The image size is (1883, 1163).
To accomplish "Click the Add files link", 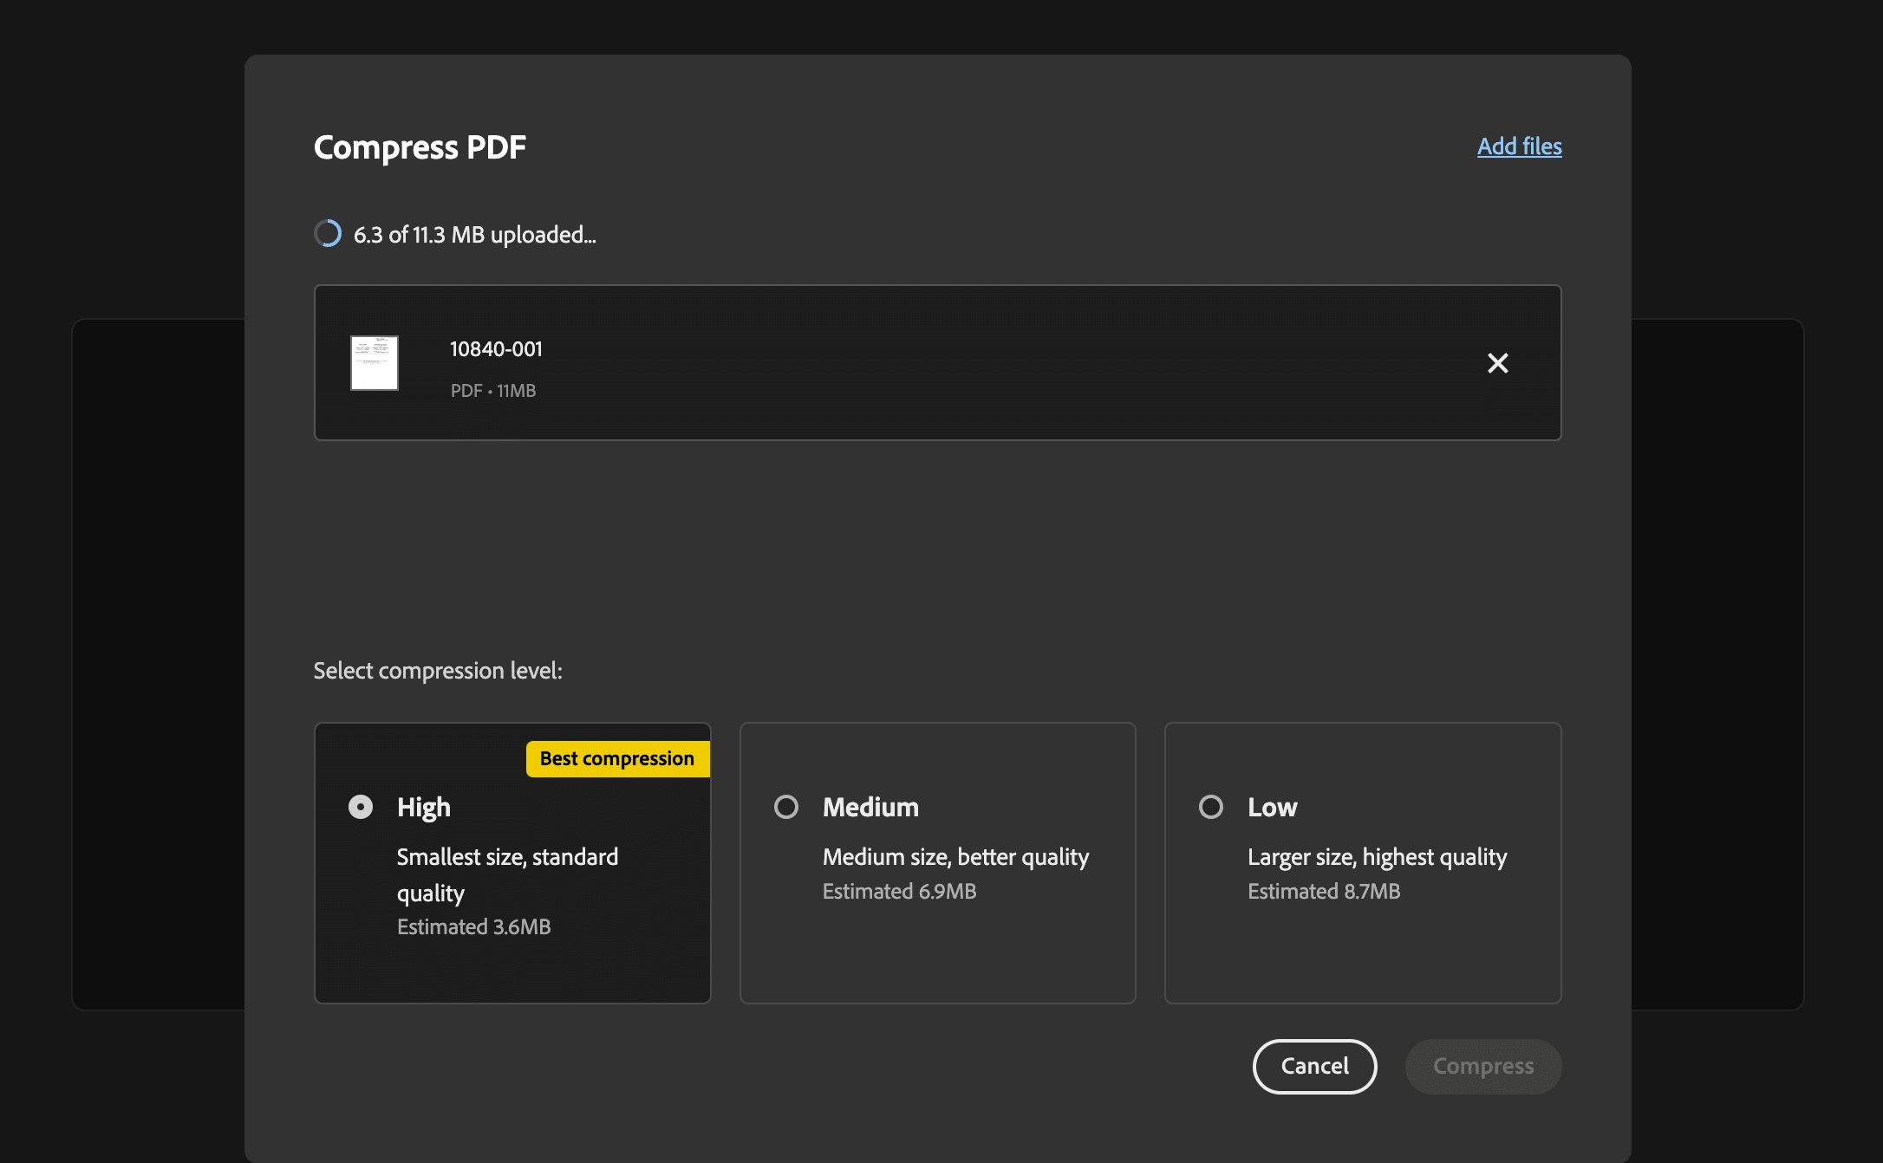I will [1519, 146].
